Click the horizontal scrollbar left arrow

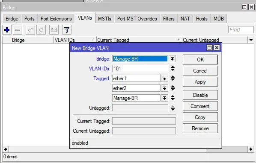pos(6,149)
